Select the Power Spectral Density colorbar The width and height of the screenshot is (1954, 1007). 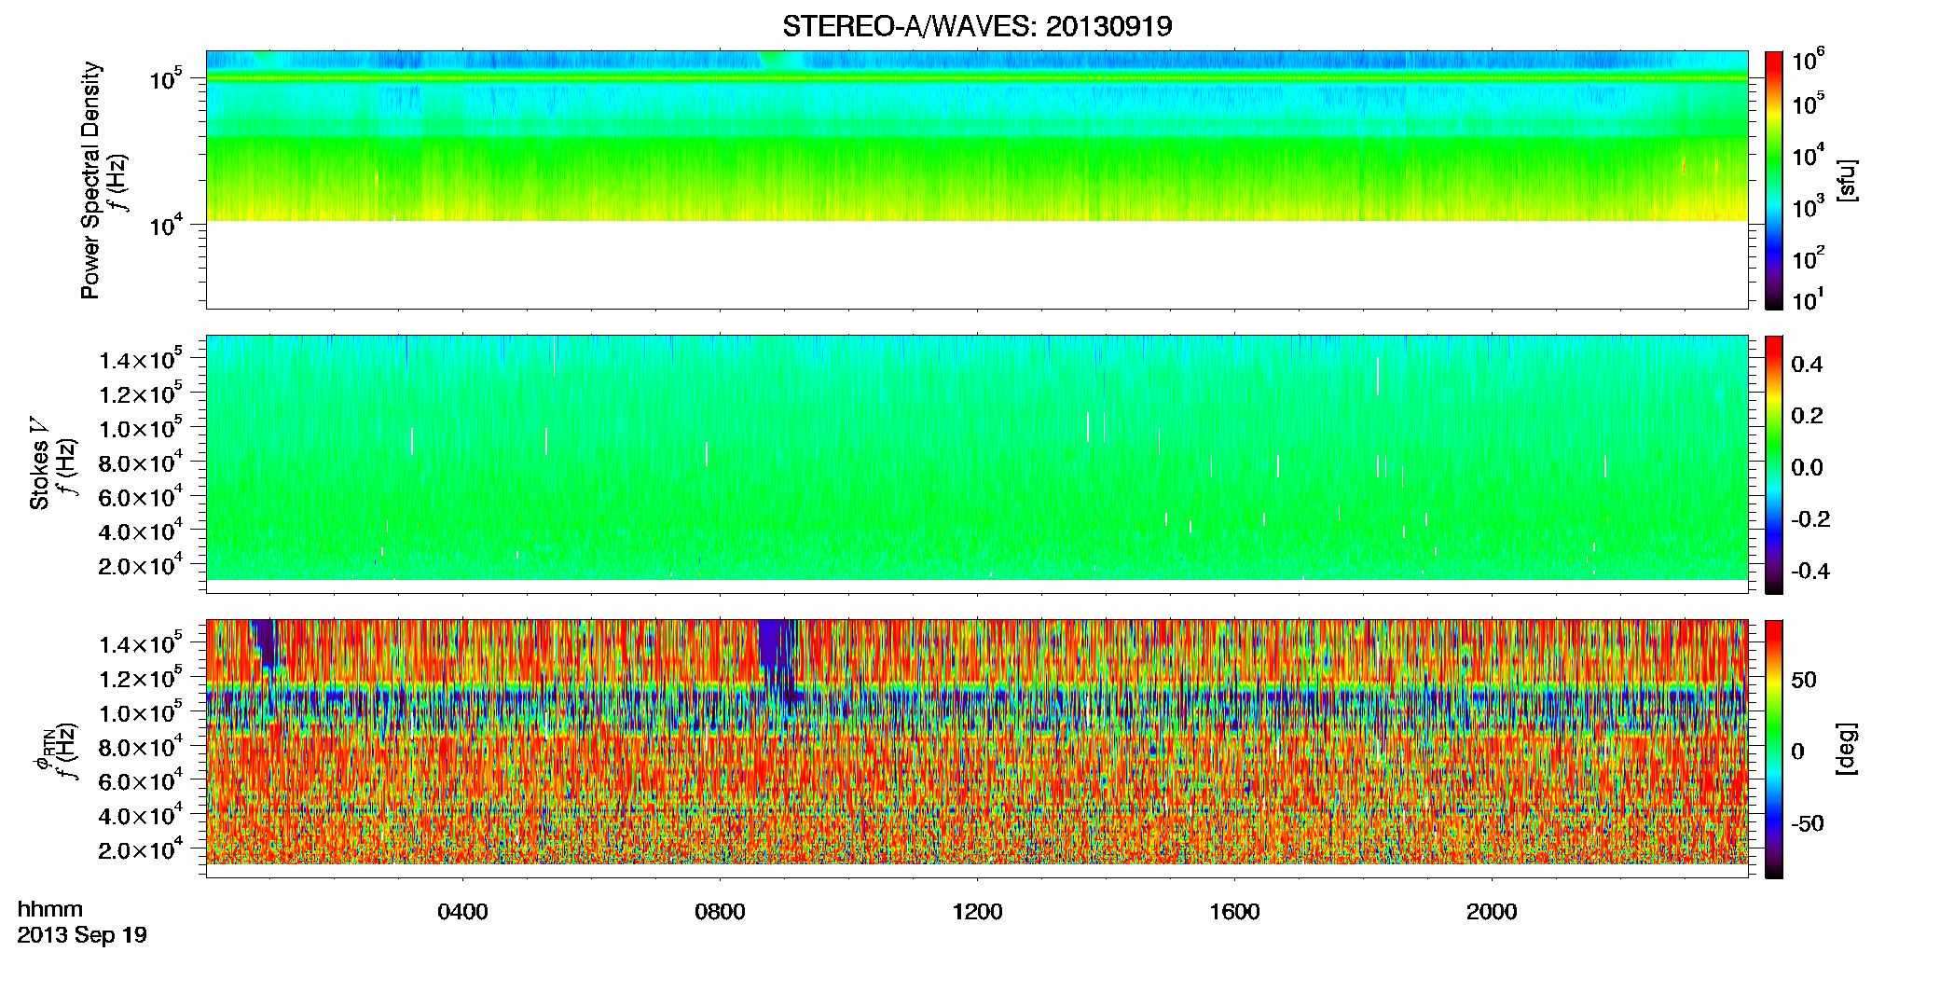(x=1774, y=180)
